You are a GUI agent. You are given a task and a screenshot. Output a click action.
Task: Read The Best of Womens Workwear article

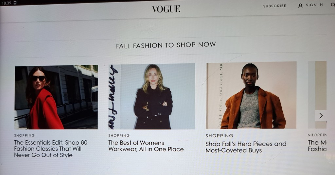click(146, 146)
